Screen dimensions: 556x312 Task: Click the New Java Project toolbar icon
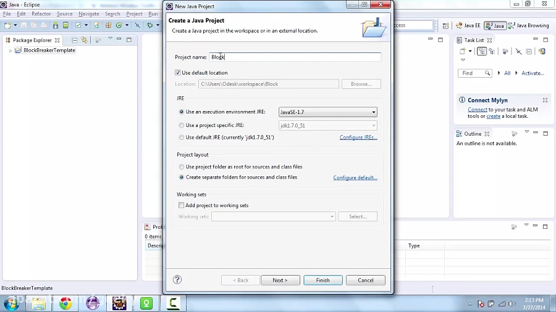97,25
